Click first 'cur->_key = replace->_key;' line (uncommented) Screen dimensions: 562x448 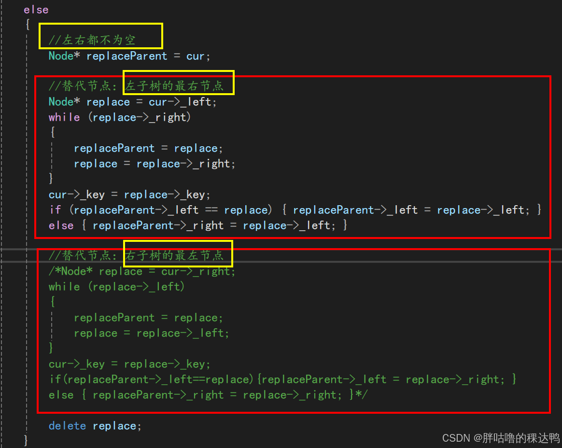tap(129, 195)
